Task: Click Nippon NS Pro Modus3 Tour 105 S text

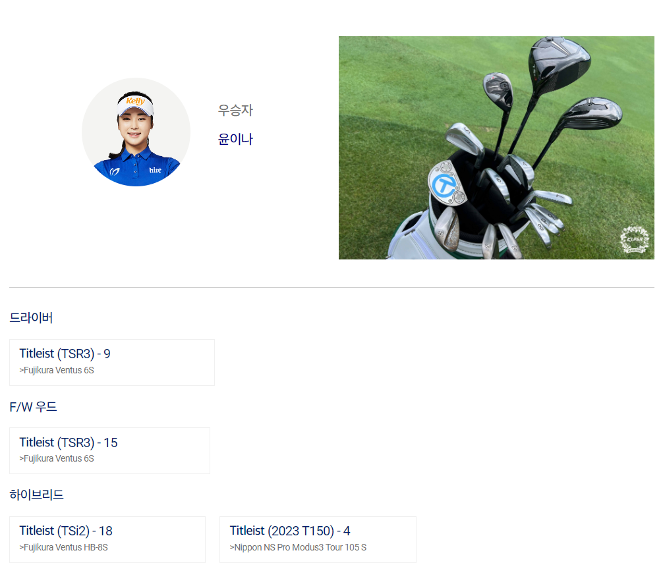Action: tap(298, 547)
